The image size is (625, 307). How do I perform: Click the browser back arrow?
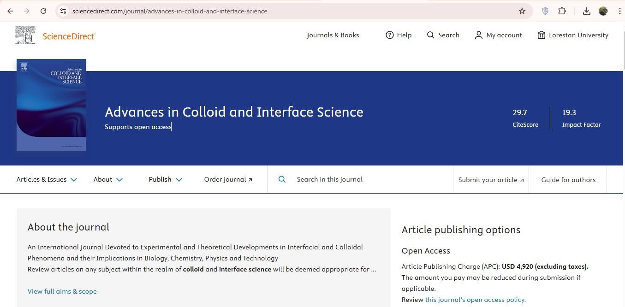click(10, 11)
